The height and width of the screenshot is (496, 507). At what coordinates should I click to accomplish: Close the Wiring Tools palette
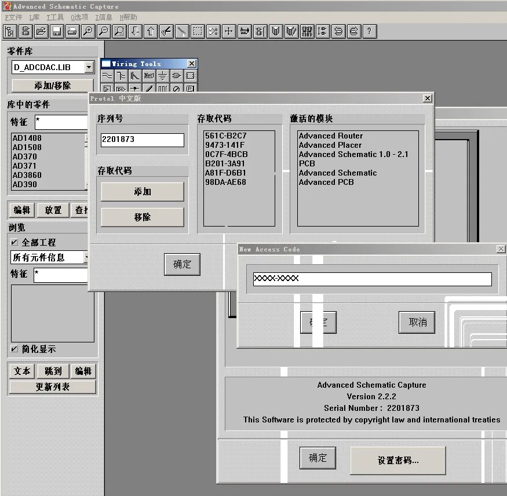click(x=192, y=63)
